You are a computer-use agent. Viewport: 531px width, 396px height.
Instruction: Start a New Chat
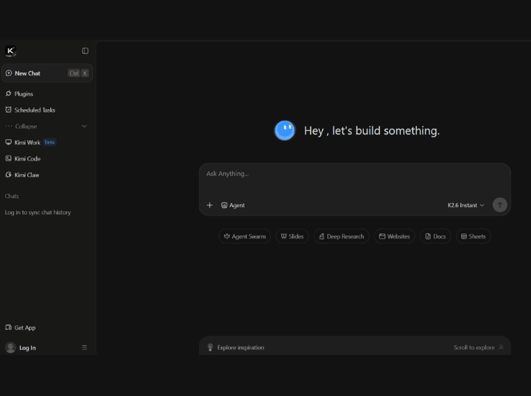pyautogui.click(x=47, y=73)
